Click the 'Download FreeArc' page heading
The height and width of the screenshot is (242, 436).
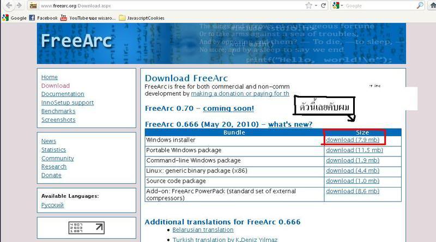pyautogui.click(x=186, y=78)
